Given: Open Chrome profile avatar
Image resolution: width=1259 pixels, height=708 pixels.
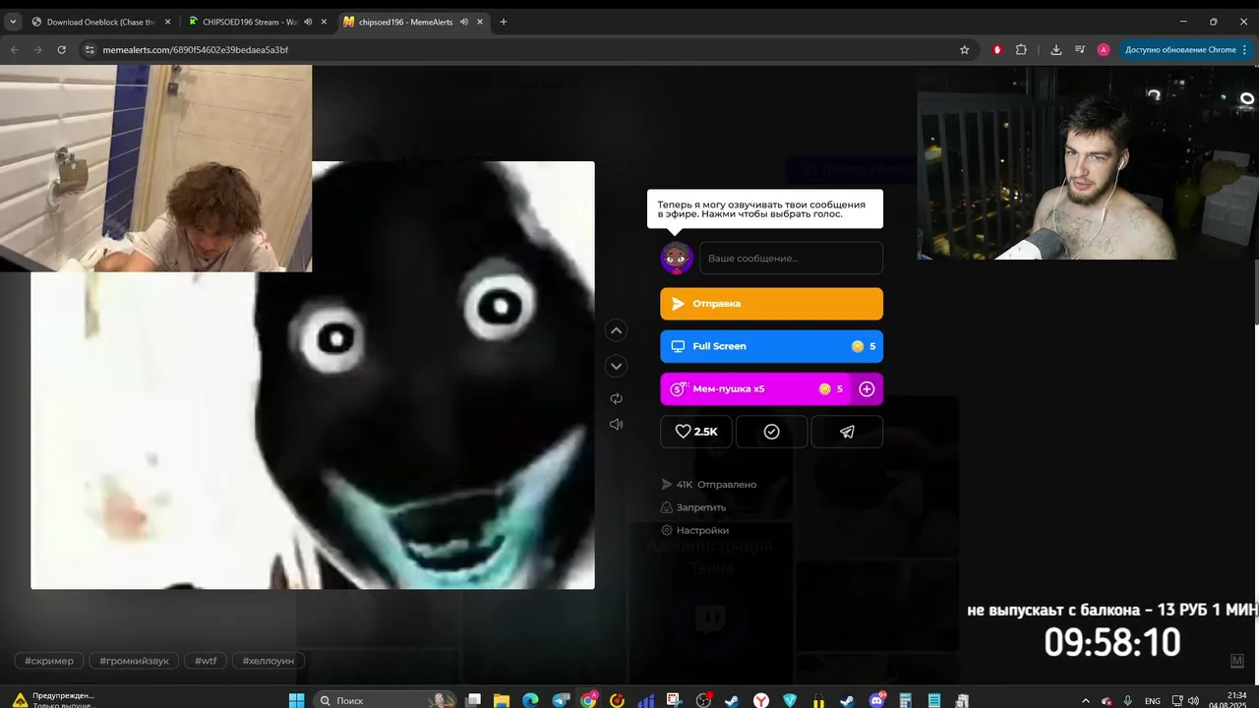Looking at the screenshot, I should pos(1104,49).
